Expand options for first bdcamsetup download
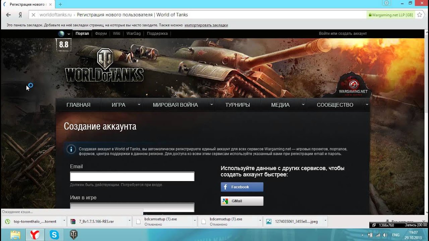The width and height of the screenshot is (429, 241). pos(195,221)
